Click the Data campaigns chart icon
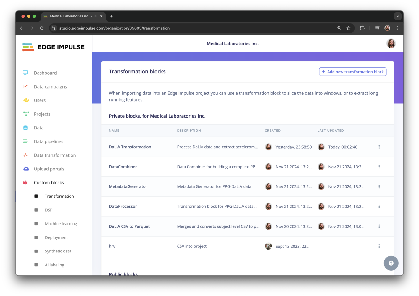Viewport: 419px width, 296px height. (x=25, y=86)
